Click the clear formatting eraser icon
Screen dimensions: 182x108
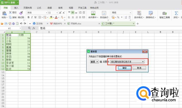point(62,17)
